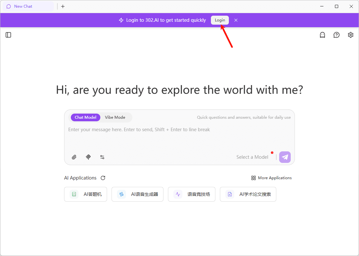Open a new tab with plus button
Screen dimensions: 359x256
63,6
